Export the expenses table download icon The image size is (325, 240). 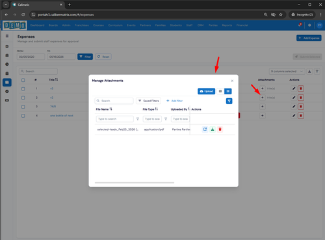point(309,72)
